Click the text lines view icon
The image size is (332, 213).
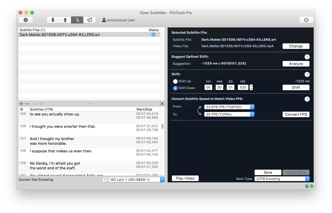point(41,104)
